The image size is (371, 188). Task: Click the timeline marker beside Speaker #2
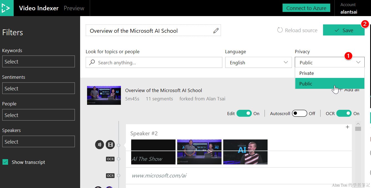(119, 145)
